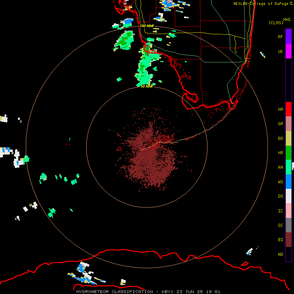
Task: Click the DS legend label
Action: coord(280,196)
